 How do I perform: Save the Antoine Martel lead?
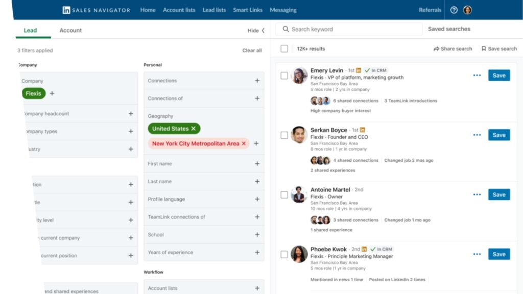coord(499,194)
